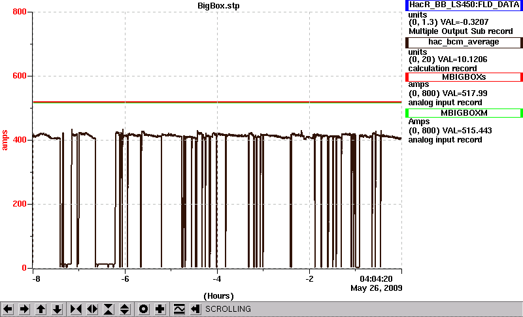
Task: Click the 'Multiple Output Sub record' description
Action: tap(461, 31)
